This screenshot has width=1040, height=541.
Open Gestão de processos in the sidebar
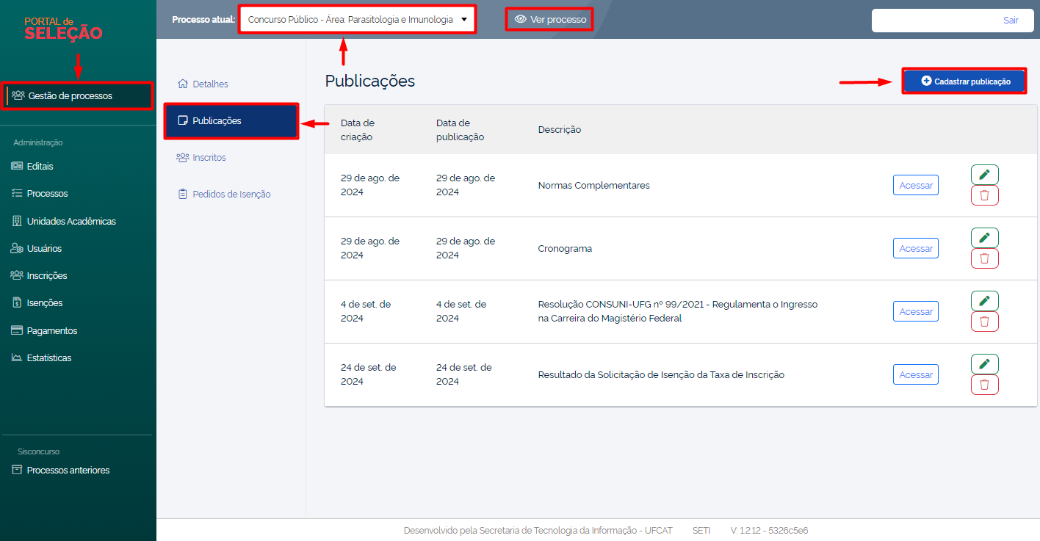[77, 95]
